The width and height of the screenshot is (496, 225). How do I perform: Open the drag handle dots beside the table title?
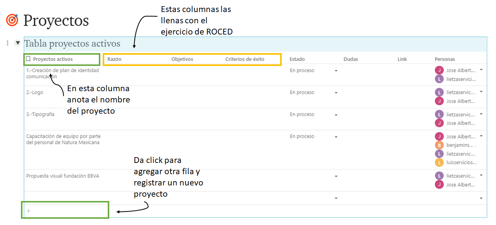coord(8,43)
